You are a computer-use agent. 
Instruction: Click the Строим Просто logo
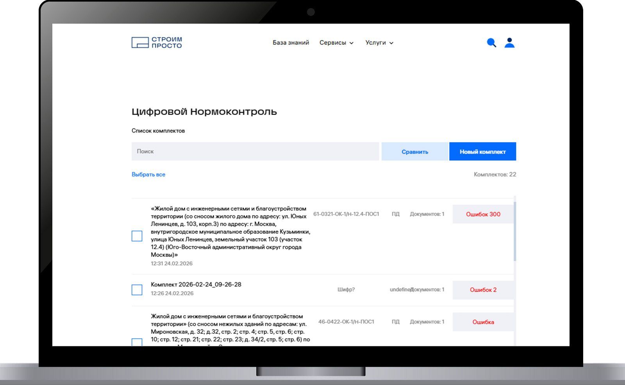point(157,43)
